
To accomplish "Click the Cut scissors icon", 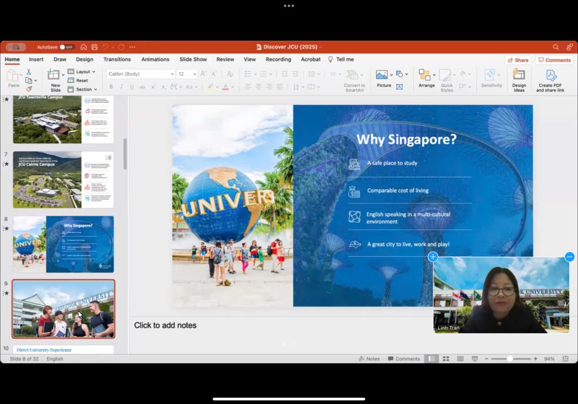I will 29,72.
